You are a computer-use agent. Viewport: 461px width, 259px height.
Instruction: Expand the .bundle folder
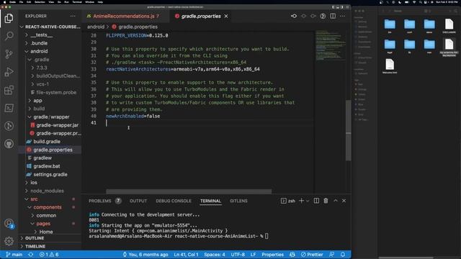(x=50, y=43)
